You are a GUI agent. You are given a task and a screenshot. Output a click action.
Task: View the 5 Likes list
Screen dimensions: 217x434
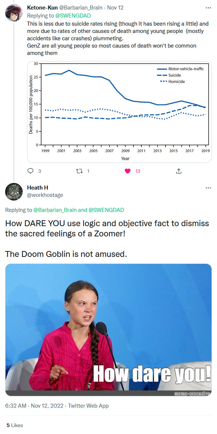coord(15,425)
